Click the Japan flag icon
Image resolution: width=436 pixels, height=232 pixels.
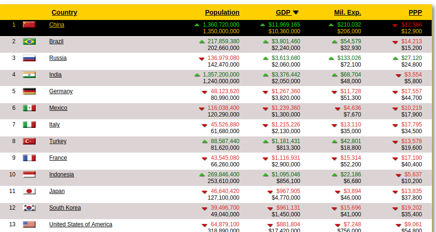pyautogui.click(x=29, y=191)
